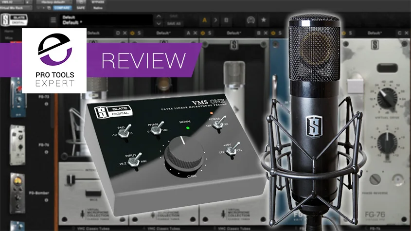
Task: Click info icon under FG-73 label
Action: coord(46,104)
